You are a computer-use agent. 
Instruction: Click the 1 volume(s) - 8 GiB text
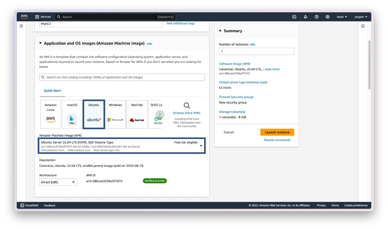coord(233,117)
